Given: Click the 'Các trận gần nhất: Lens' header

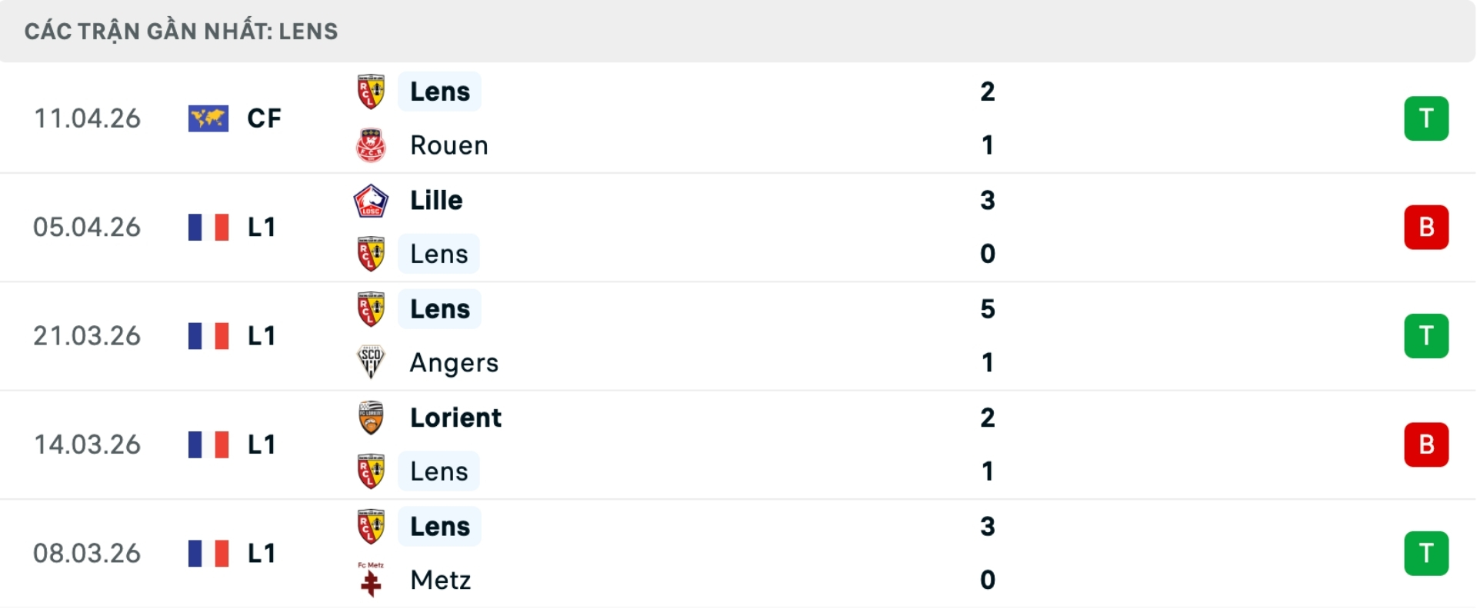Looking at the screenshot, I should [x=182, y=32].
